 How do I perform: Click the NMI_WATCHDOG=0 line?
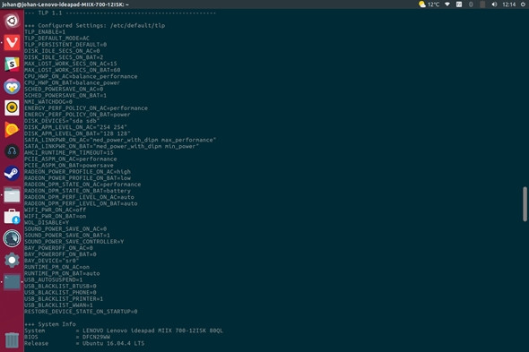click(x=48, y=102)
